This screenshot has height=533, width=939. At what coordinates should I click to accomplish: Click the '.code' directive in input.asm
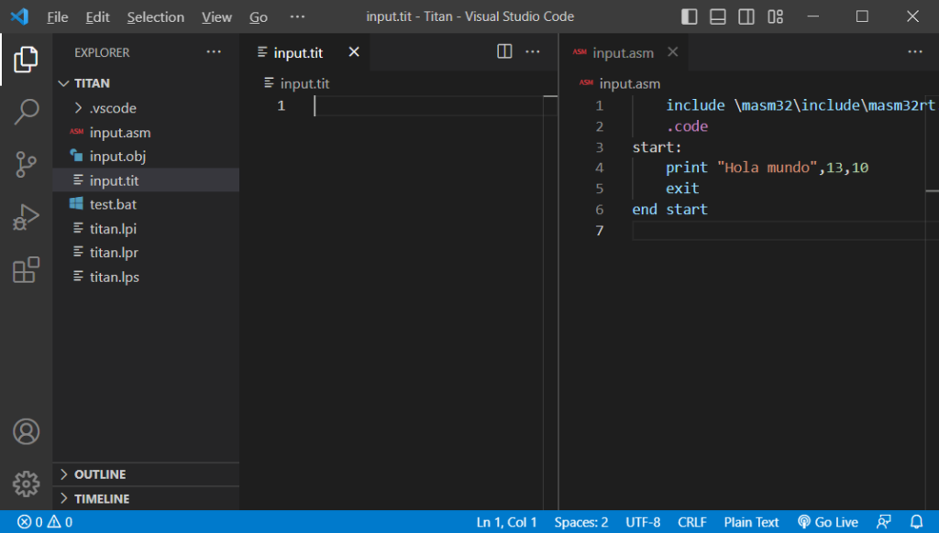coord(687,126)
